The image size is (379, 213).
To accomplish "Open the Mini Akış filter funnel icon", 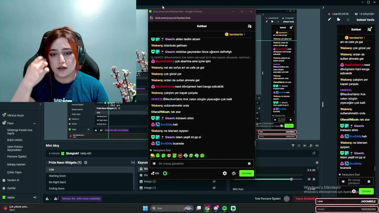I will point(293,146).
